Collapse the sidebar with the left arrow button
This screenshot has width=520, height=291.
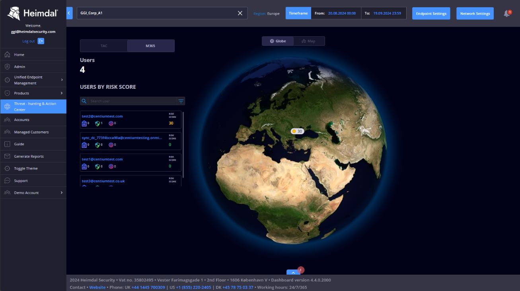click(x=69, y=13)
